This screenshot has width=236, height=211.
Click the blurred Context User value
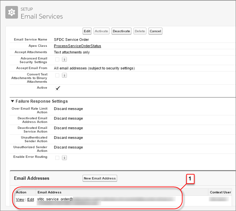[x=219, y=199]
